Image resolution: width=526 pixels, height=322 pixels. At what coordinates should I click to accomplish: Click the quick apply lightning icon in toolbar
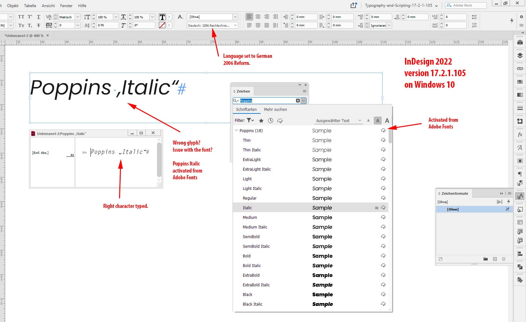(512, 21)
